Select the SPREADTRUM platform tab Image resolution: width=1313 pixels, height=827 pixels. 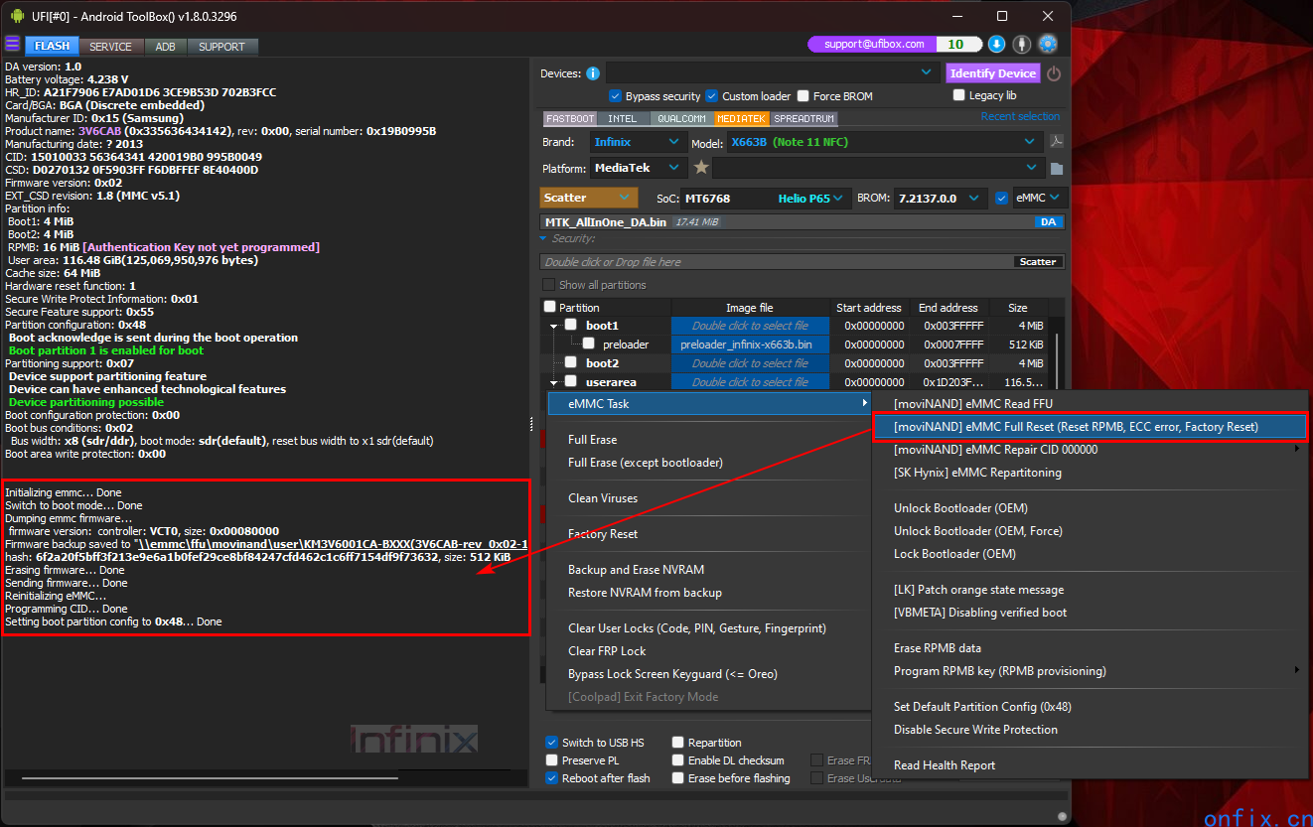[x=804, y=118]
